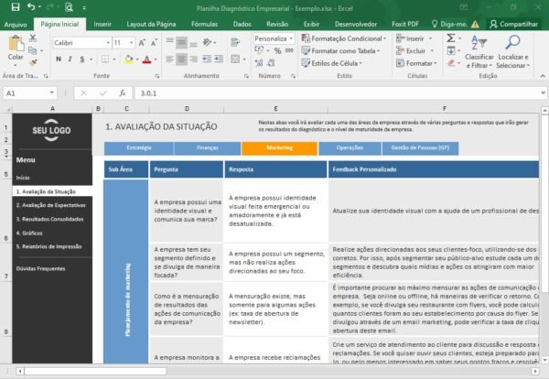Open the Calibri font name dropdown
The height and width of the screenshot is (379, 549).
coord(108,43)
